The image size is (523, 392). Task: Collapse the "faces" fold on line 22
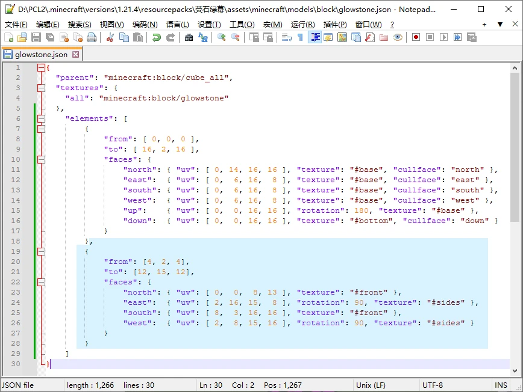(41, 282)
